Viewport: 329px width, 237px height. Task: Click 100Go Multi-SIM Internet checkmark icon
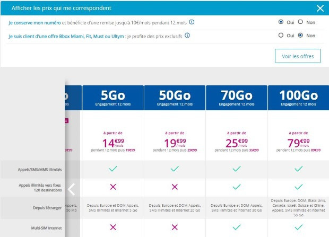point(298,227)
